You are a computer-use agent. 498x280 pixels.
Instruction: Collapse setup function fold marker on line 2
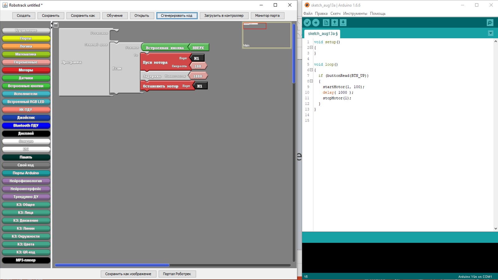click(311, 48)
